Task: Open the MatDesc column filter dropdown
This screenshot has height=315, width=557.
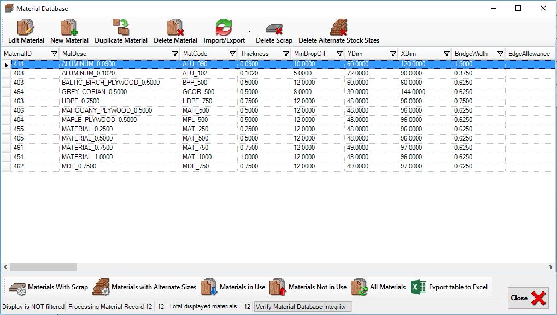Action: [175, 54]
